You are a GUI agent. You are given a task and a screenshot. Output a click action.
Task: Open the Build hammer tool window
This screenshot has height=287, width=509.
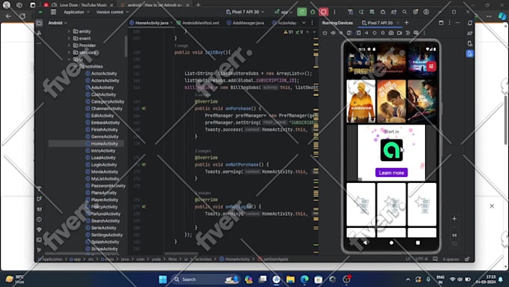[x=39, y=189]
